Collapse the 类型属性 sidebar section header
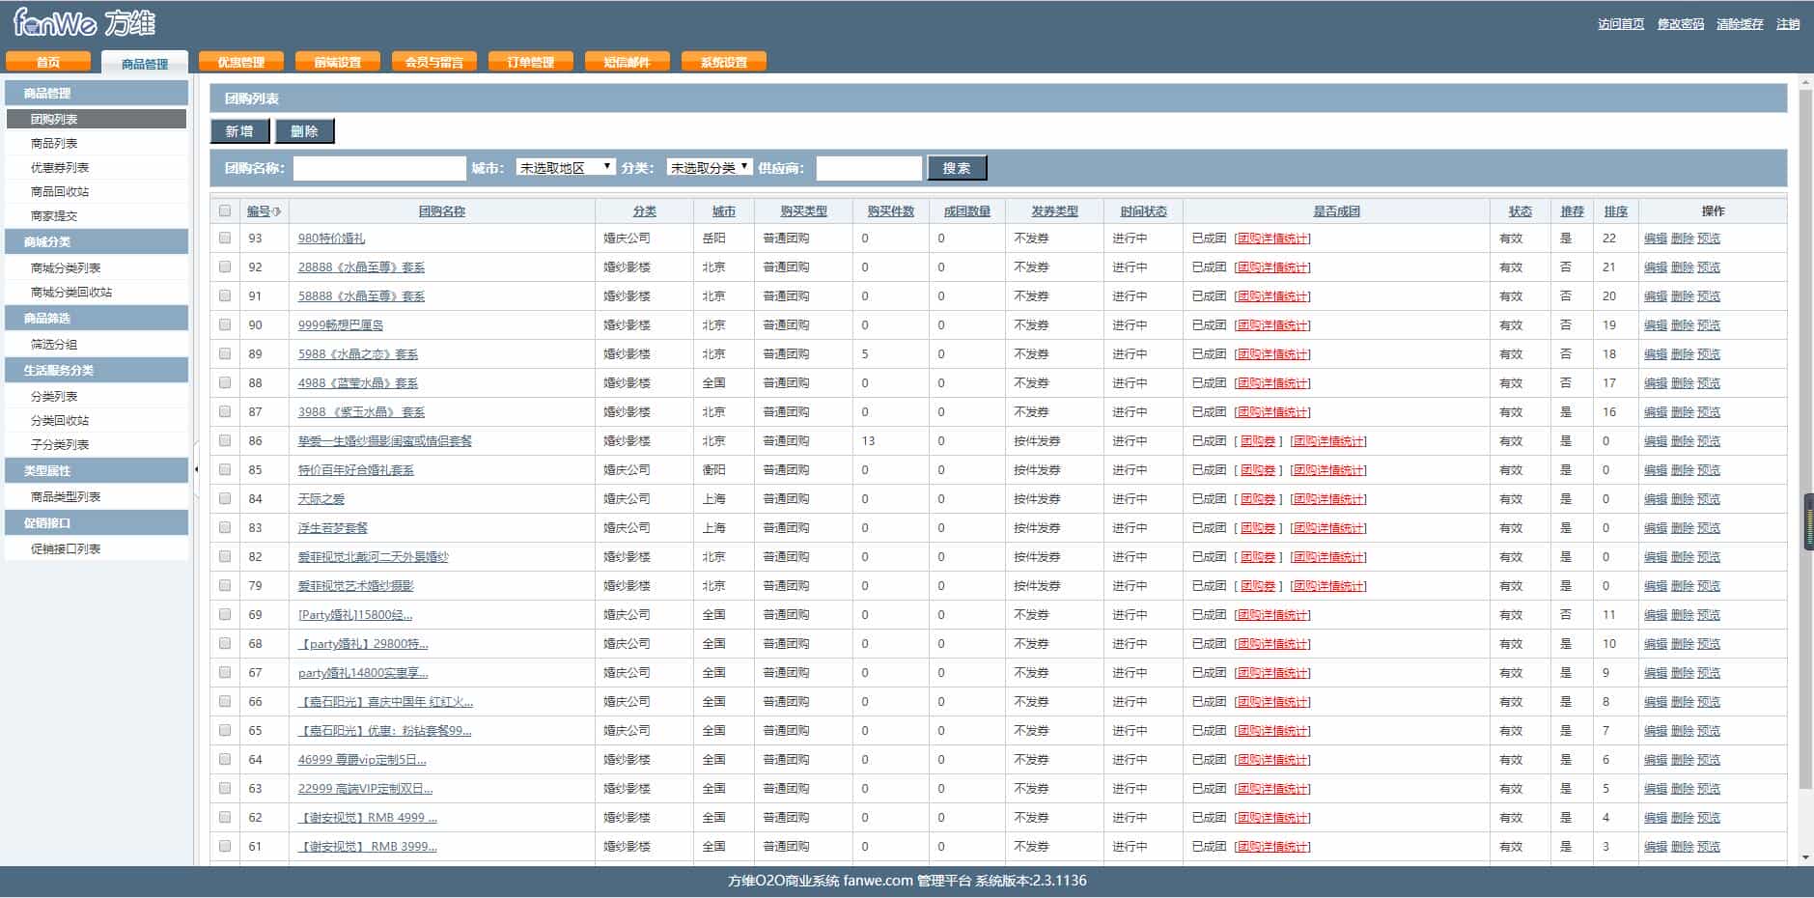The image size is (1814, 898). pos(97,470)
